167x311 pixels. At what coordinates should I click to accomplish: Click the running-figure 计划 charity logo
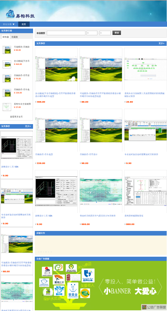[x=59, y=280]
